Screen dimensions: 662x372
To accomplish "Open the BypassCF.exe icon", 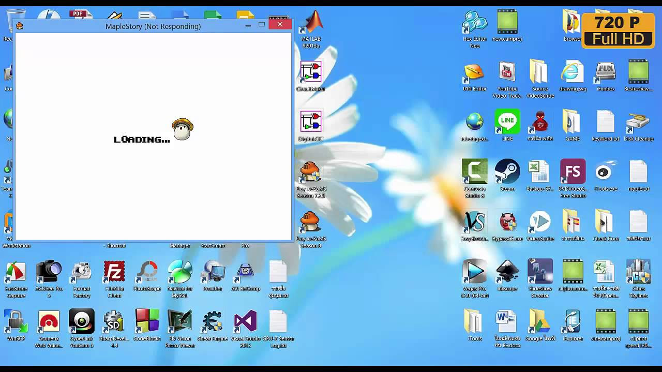I will click(x=507, y=223).
